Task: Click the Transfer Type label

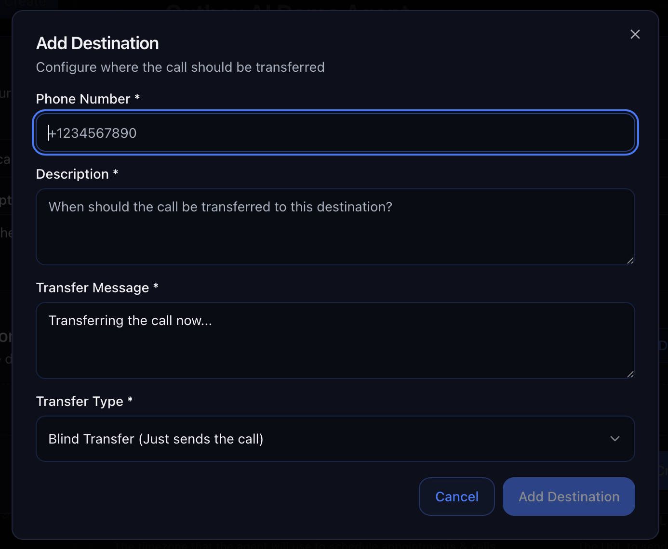Action: pyautogui.click(x=84, y=401)
